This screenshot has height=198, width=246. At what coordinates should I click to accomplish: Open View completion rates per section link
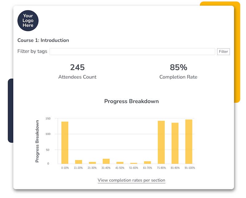click(131, 180)
